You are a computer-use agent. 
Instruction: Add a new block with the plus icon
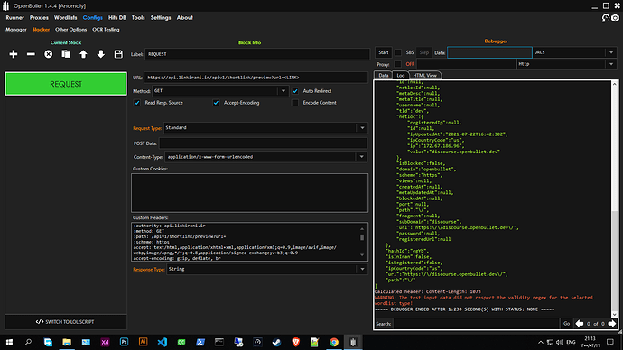(14, 54)
